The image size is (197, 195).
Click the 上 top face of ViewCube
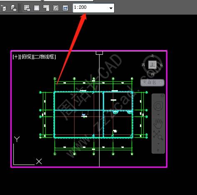click(x=152, y=65)
